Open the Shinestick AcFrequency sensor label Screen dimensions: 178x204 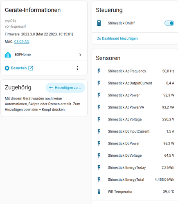(x=127, y=71)
